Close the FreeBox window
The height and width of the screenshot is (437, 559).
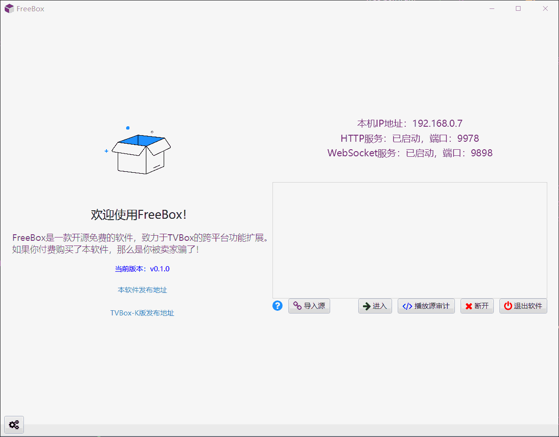pos(545,8)
